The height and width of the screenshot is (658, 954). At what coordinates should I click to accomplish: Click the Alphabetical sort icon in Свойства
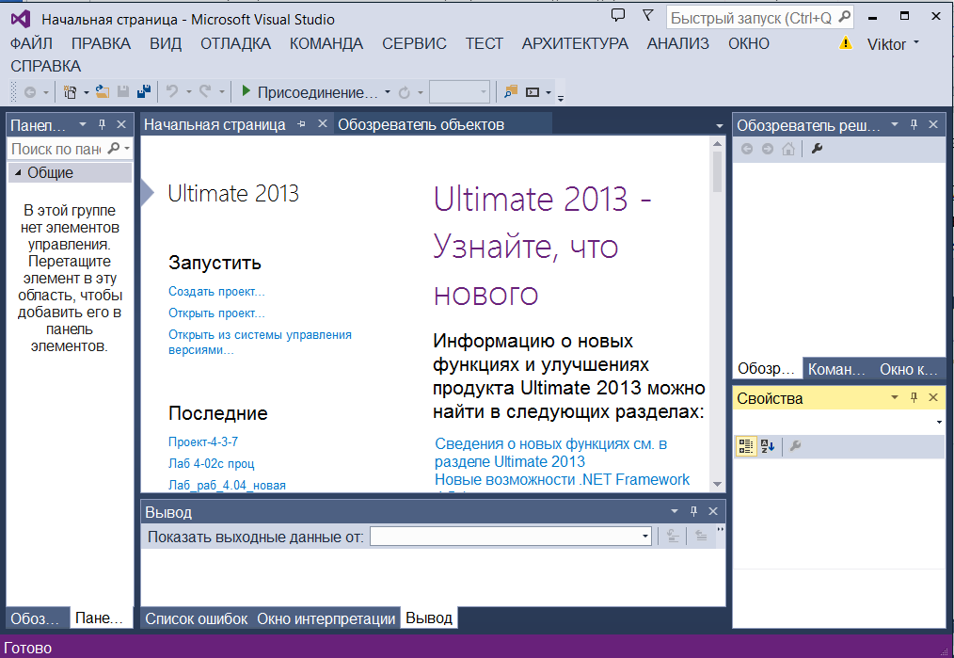[768, 446]
